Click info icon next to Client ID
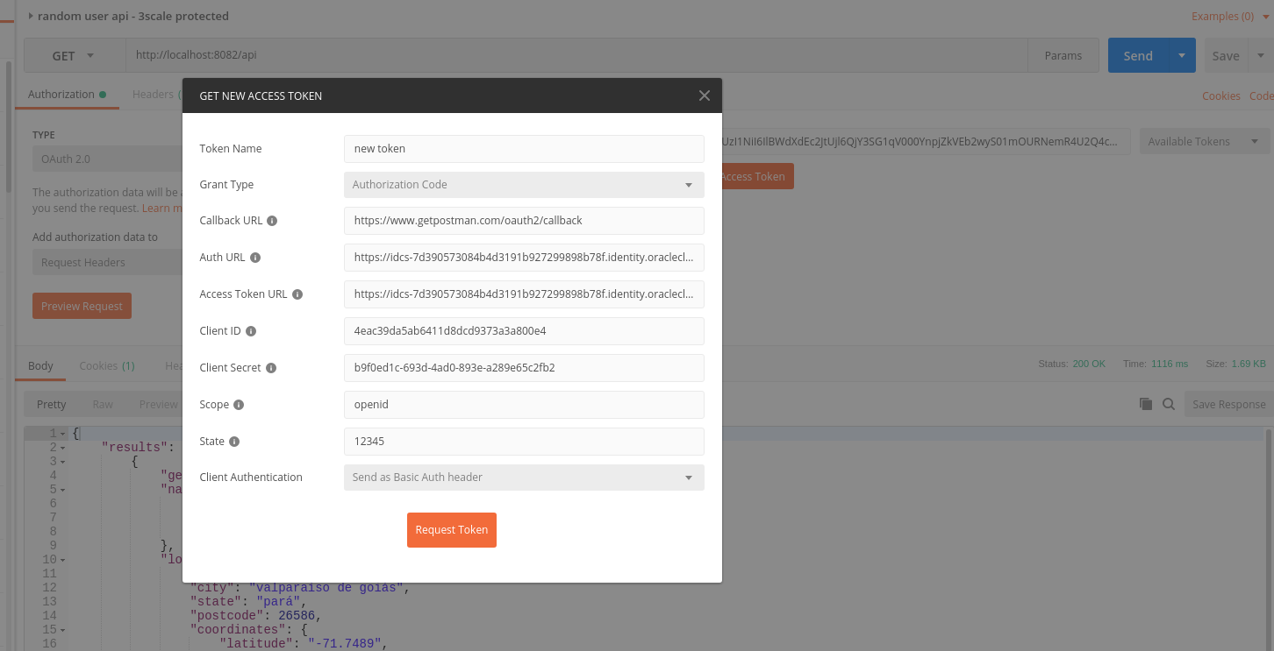The height and width of the screenshot is (651, 1274). click(251, 331)
